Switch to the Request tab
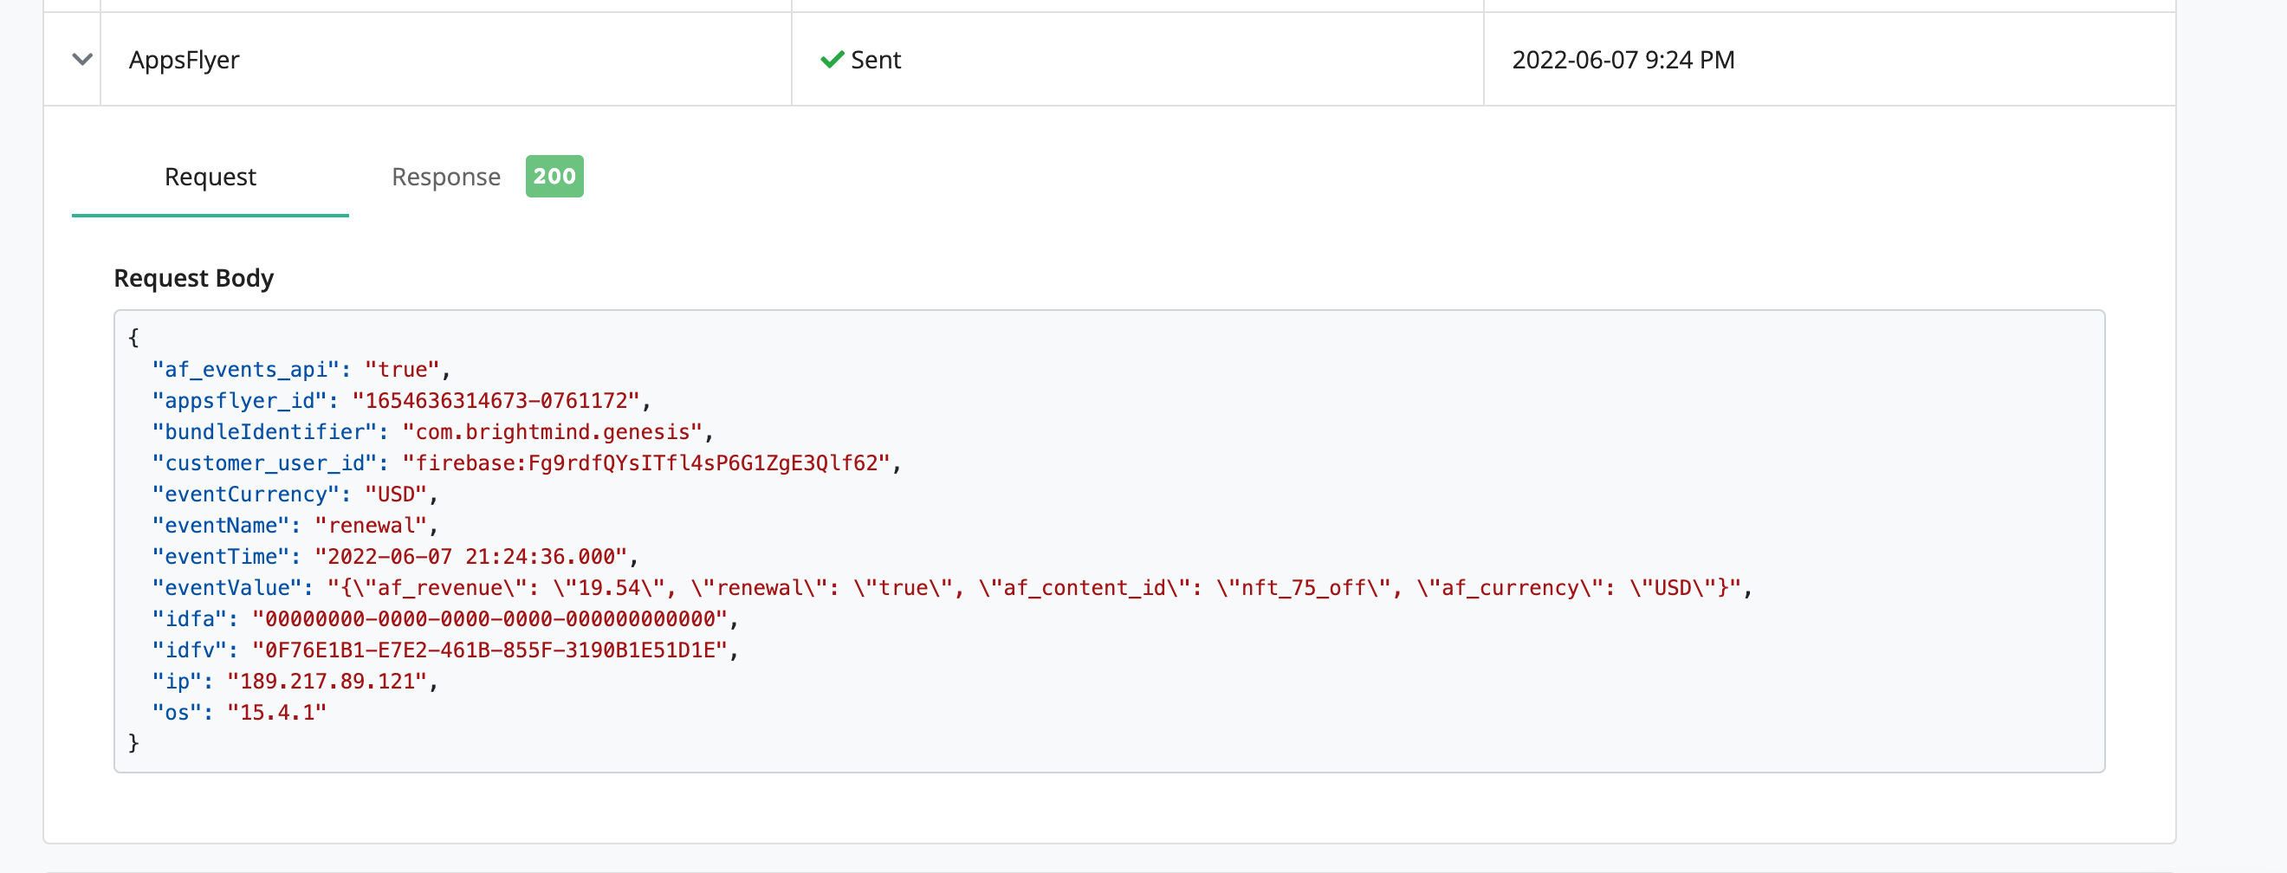The height and width of the screenshot is (873, 2287). click(x=211, y=177)
